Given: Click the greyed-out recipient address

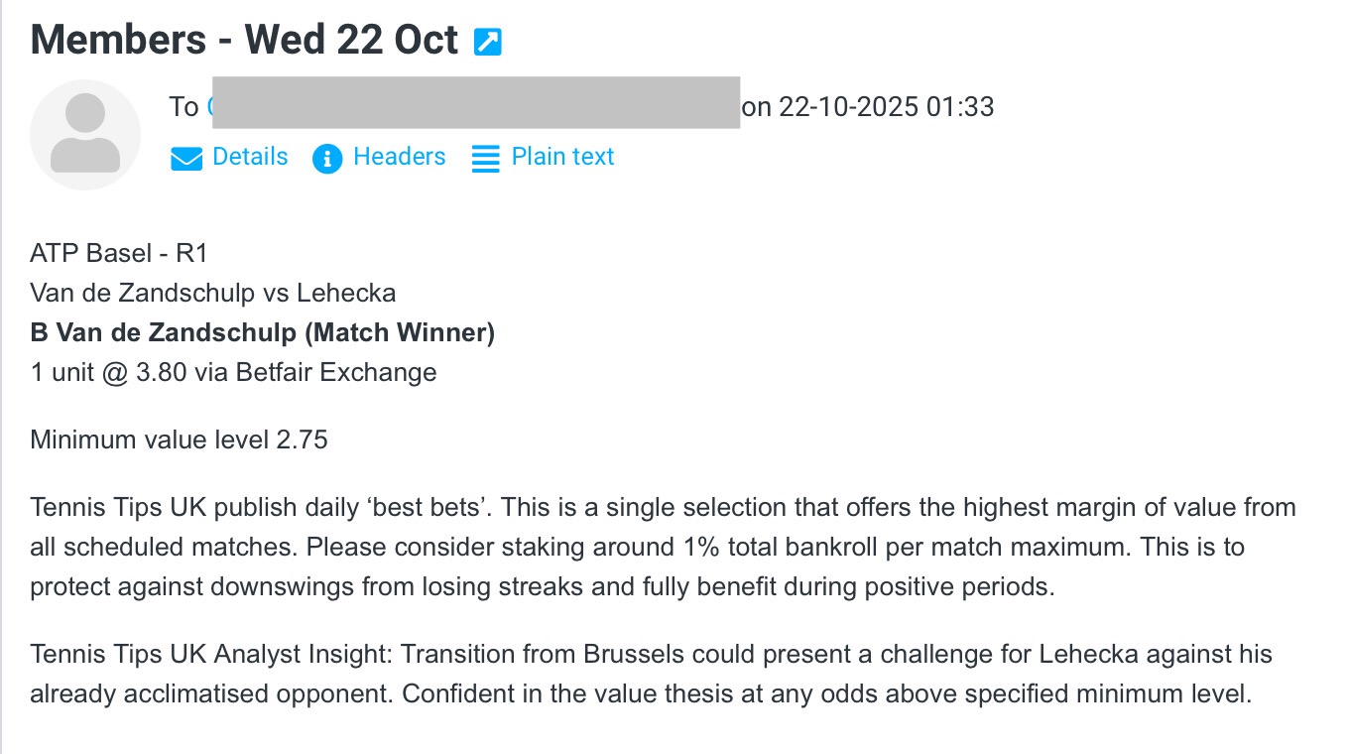Looking at the screenshot, I should [476, 103].
